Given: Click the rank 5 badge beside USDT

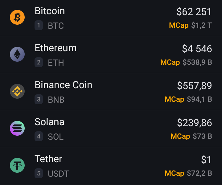Looking at the screenshot, I should click(39, 173).
